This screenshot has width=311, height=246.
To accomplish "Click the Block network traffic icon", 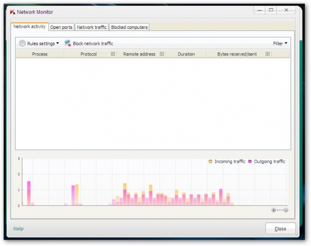I will click(x=68, y=43).
